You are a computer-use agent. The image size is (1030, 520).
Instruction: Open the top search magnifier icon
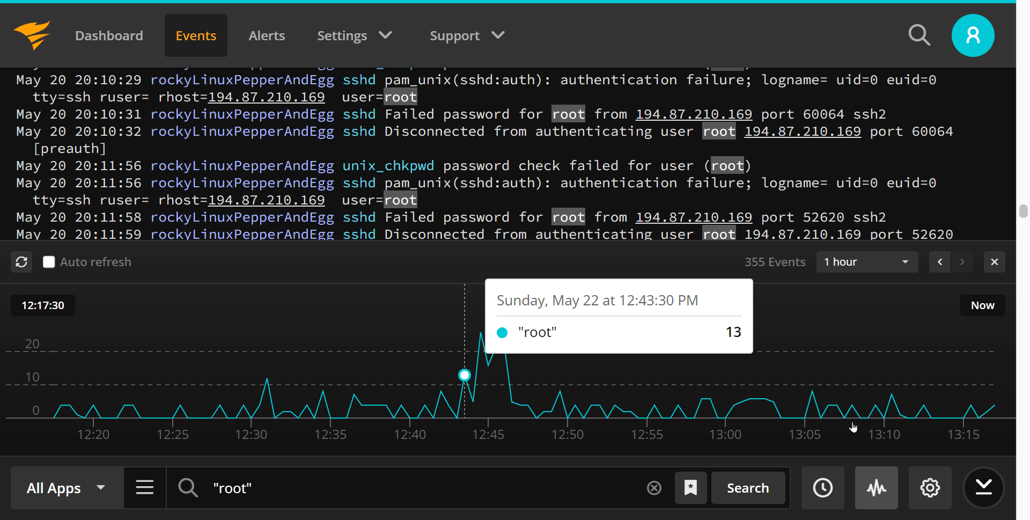click(x=919, y=35)
